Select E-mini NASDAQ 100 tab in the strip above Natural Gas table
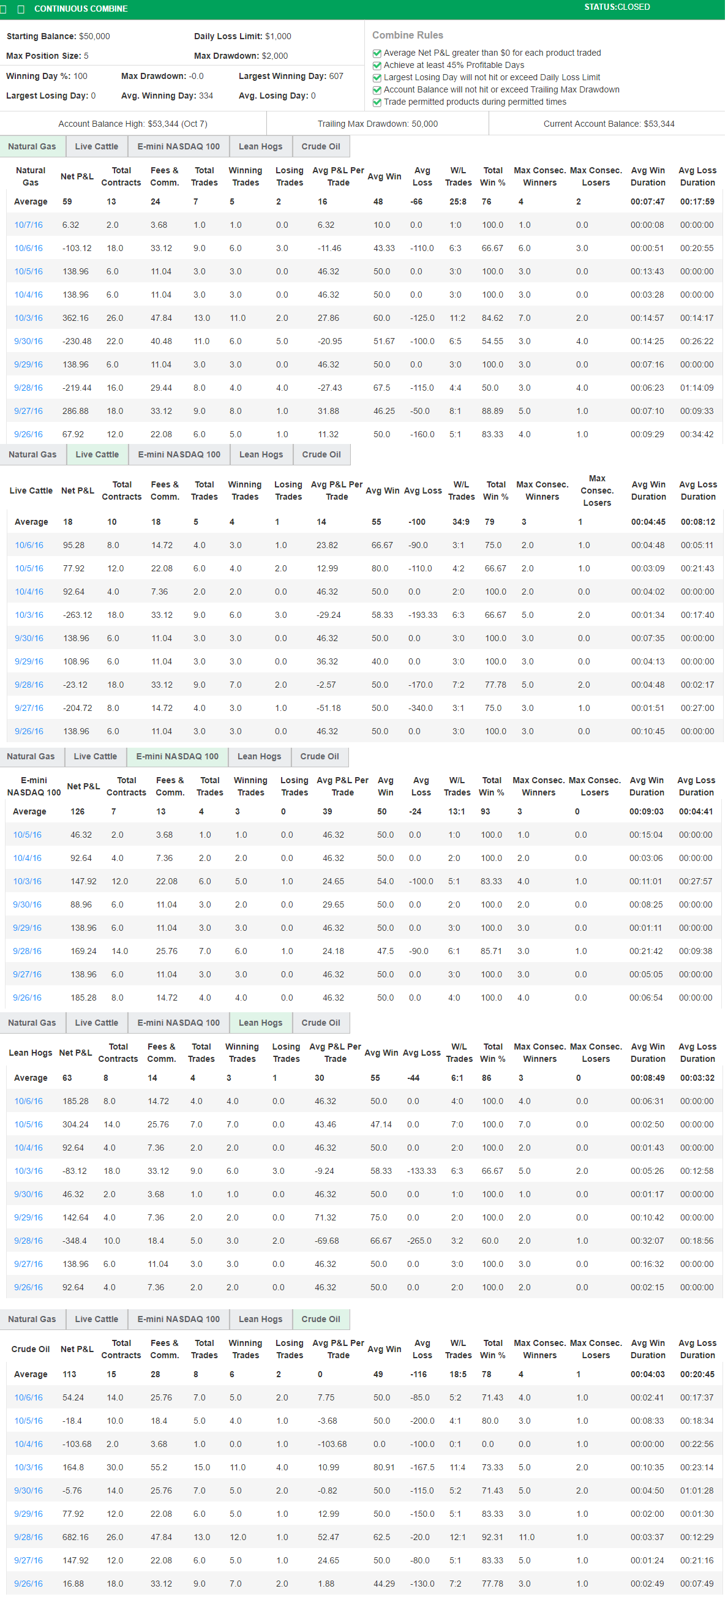Screen dimensions: 728x1605 179,147
